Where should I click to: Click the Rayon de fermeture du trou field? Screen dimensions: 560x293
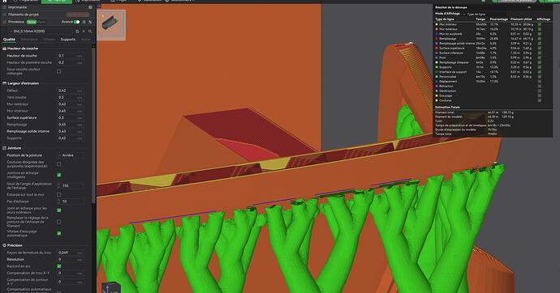coord(71,253)
